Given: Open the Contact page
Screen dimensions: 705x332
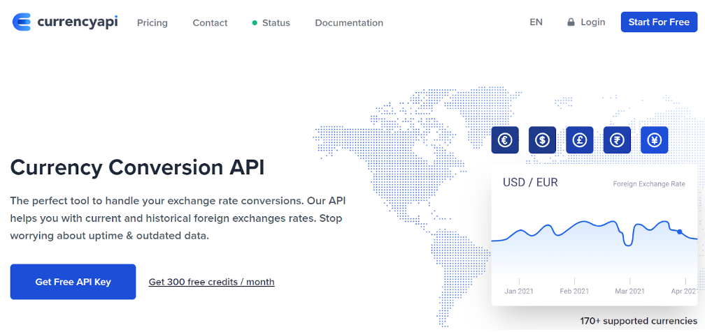Looking at the screenshot, I should click(x=210, y=22).
